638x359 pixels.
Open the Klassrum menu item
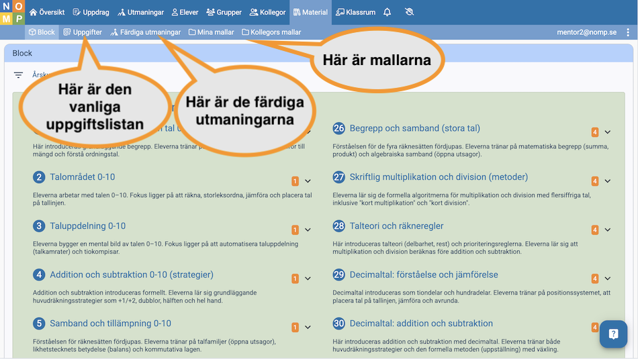click(355, 12)
